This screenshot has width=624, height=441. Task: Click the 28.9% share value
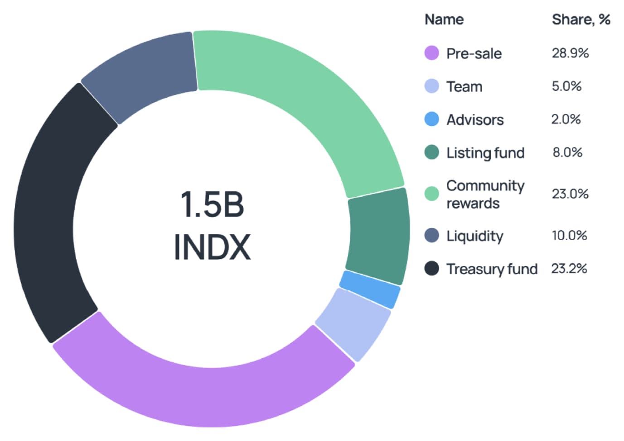coord(570,53)
